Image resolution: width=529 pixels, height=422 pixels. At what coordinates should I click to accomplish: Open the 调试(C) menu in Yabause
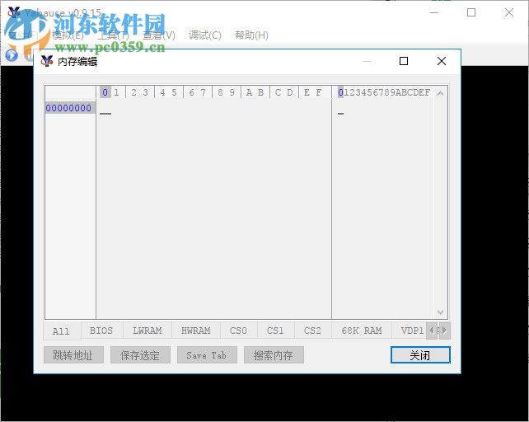click(x=205, y=35)
